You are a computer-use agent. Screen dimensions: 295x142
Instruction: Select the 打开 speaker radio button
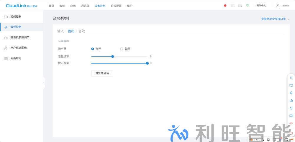(x=92, y=49)
